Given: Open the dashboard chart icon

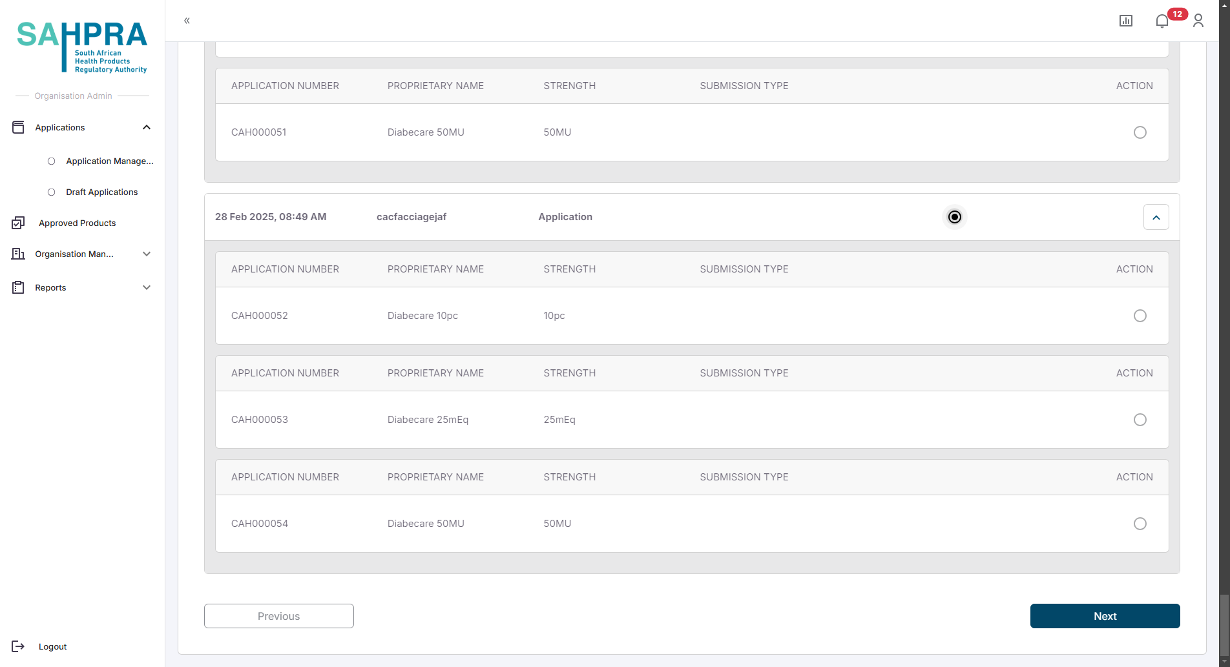Looking at the screenshot, I should (1125, 21).
